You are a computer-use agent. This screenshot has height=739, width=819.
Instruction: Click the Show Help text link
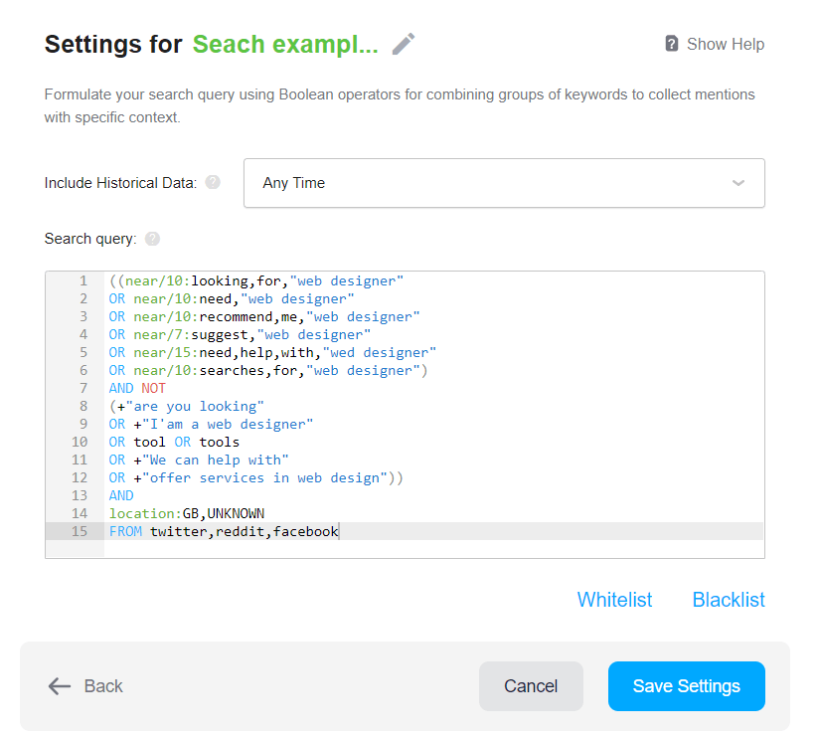coord(726,44)
